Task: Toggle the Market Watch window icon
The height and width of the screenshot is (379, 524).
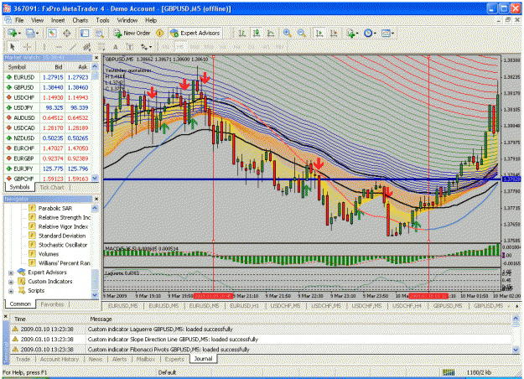Action: 52,33
